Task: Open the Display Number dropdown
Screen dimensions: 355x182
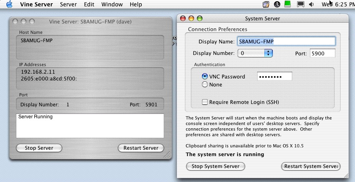Action: pyautogui.click(x=255, y=53)
